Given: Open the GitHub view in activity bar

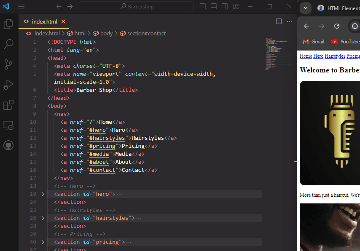Looking at the screenshot, I should pos(8,145).
